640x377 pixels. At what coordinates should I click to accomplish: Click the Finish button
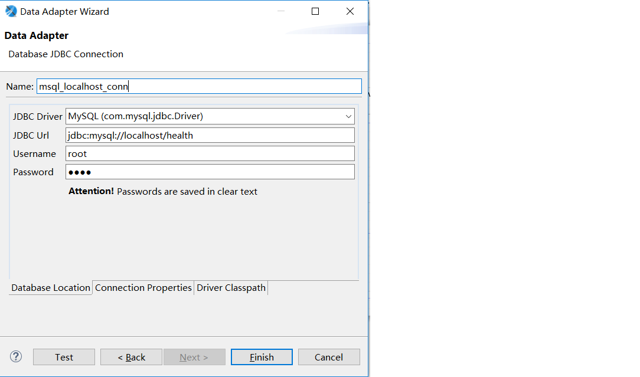click(x=262, y=357)
